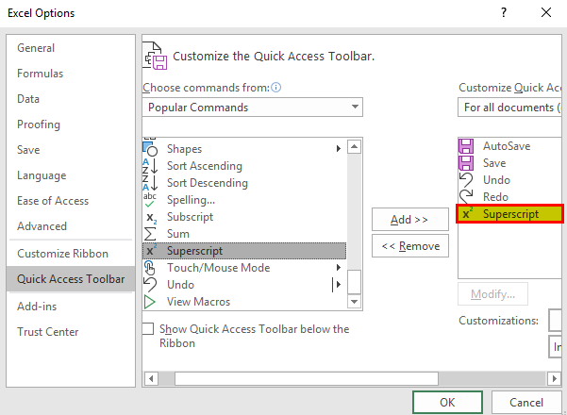
Task: Go to Trust Center settings
Action: 47,332
